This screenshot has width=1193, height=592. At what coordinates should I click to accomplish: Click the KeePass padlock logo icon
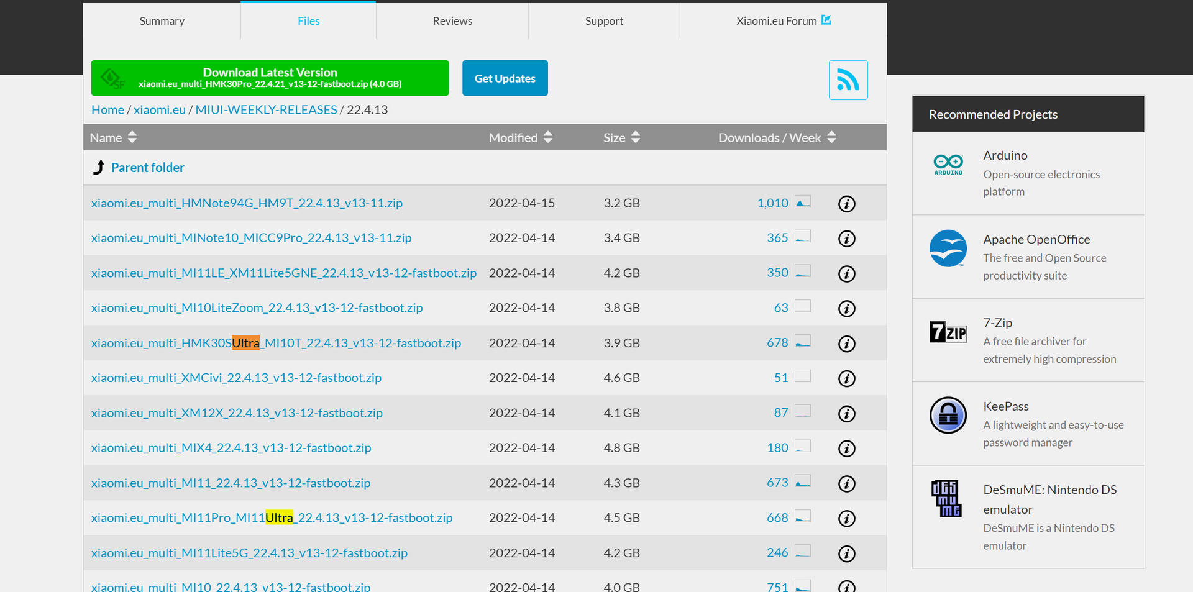(948, 415)
